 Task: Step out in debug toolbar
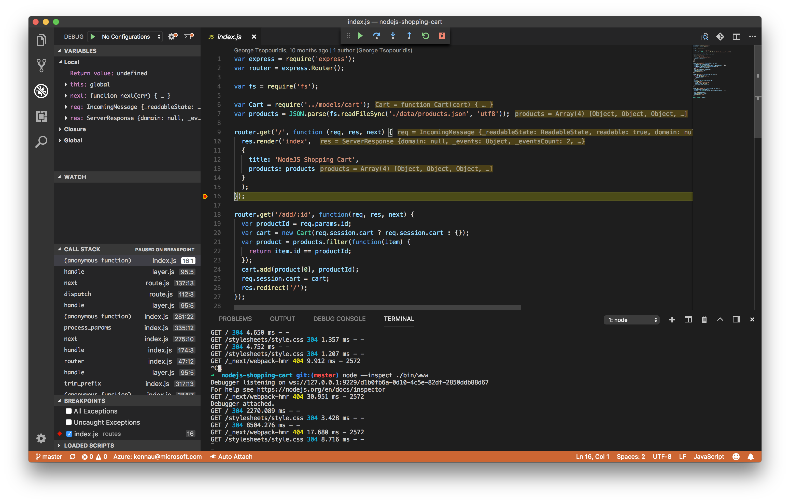click(x=409, y=36)
